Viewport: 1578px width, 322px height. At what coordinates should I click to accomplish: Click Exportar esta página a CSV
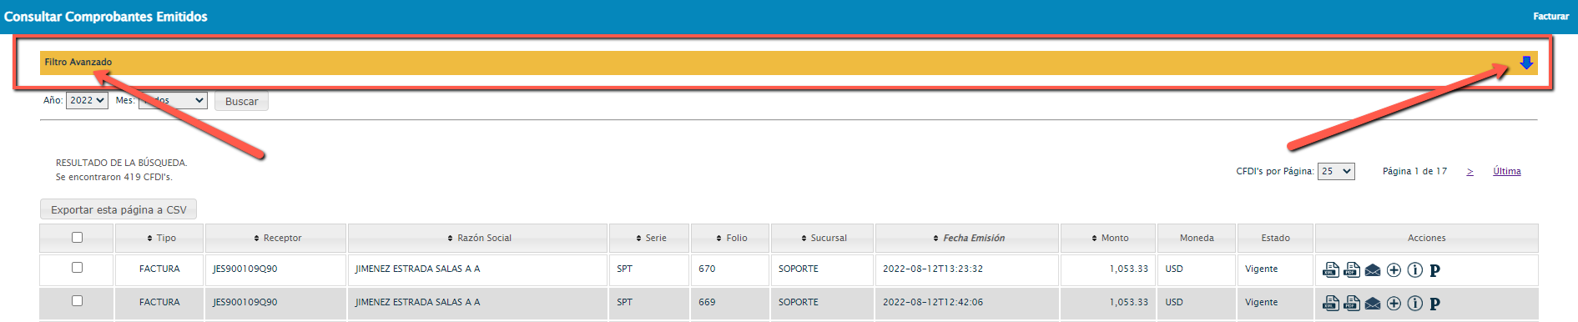click(x=118, y=209)
